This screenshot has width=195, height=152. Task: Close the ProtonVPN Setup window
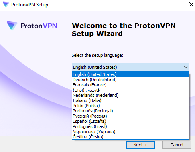click(191, 4)
